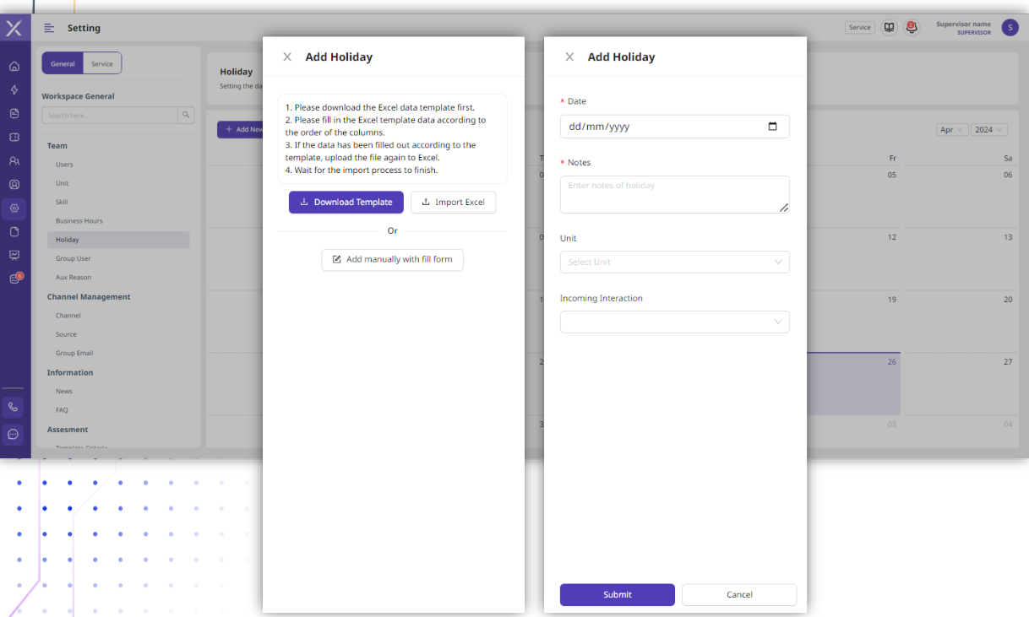Viewport: 1029px width, 617px height.
Task: Select Business Hours in Team menu
Action: (79, 221)
